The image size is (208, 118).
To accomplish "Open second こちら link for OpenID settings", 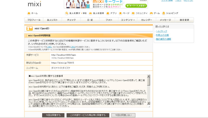I will tap(73, 47).
